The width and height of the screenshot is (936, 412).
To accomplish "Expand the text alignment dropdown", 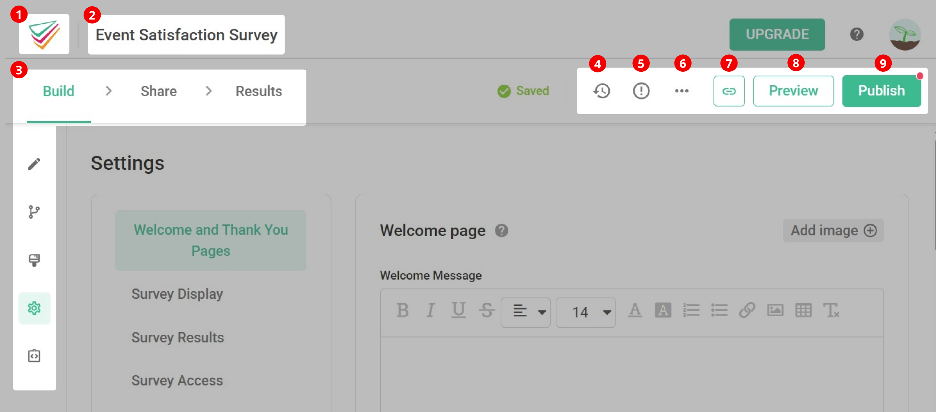I will point(525,312).
